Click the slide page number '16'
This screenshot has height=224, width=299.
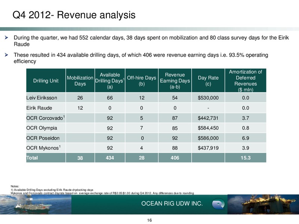[149, 220]
